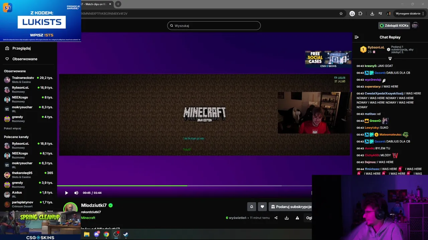Follow Mlodziutki7 with the heart button

pyautogui.click(x=262, y=207)
